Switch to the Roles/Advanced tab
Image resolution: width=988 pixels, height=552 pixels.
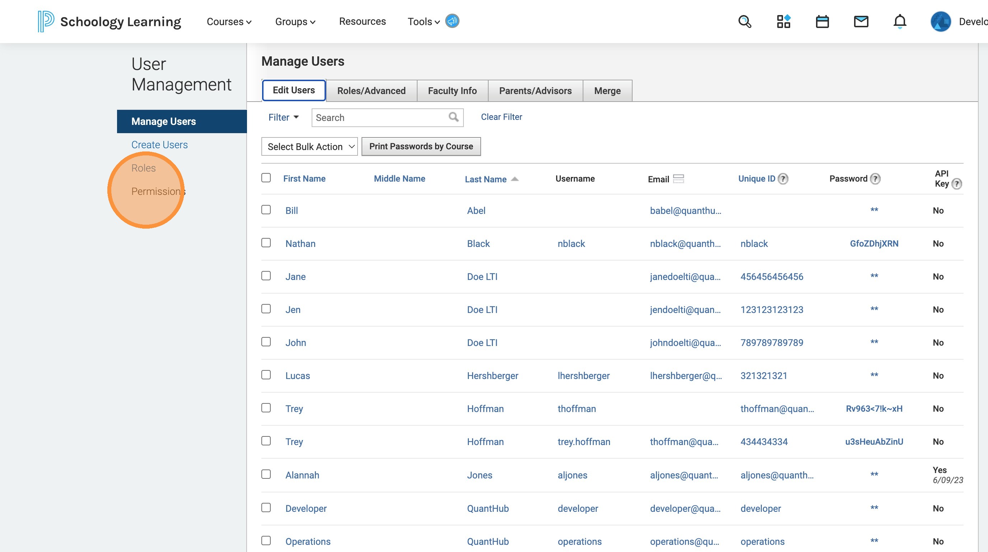coord(371,91)
